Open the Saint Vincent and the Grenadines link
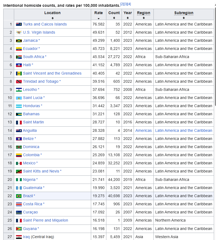The width and height of the screenshot is (216, 240). [x=52, y=73]
